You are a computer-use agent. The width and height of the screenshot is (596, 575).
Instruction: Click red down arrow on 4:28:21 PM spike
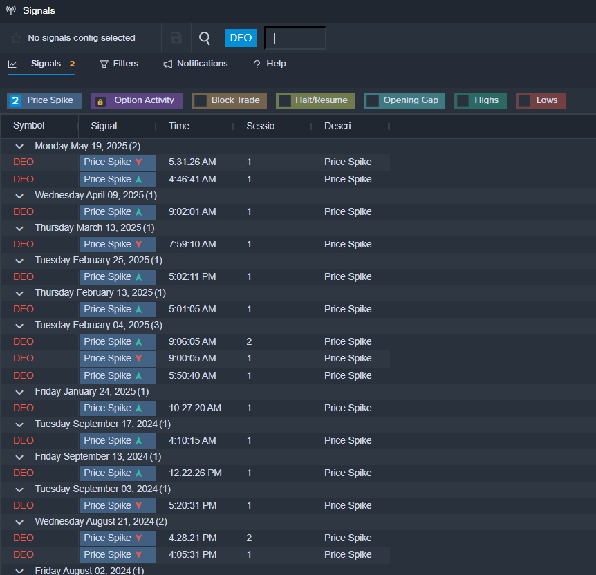[x=139, y=538]
